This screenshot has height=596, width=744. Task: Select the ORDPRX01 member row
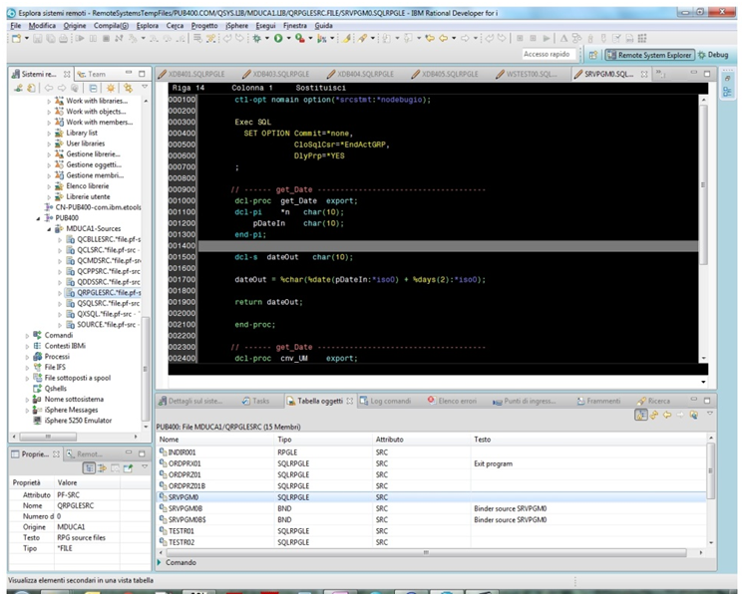432,463
